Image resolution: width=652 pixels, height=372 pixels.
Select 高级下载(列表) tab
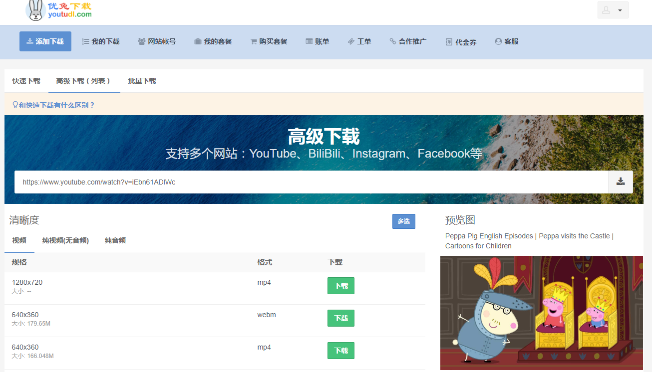[x=84, y=81]
